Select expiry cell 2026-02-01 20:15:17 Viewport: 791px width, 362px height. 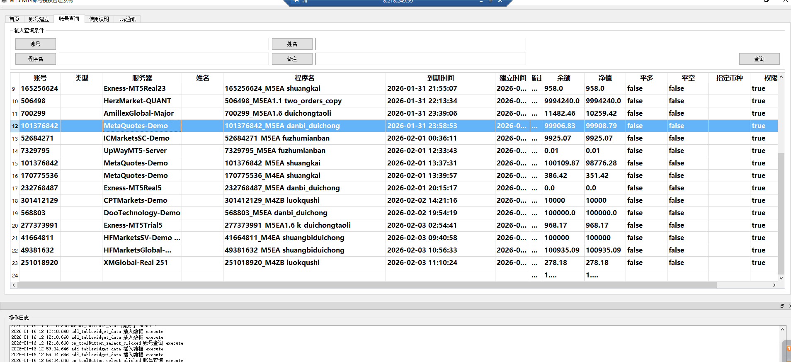click(x=440, y=188)
